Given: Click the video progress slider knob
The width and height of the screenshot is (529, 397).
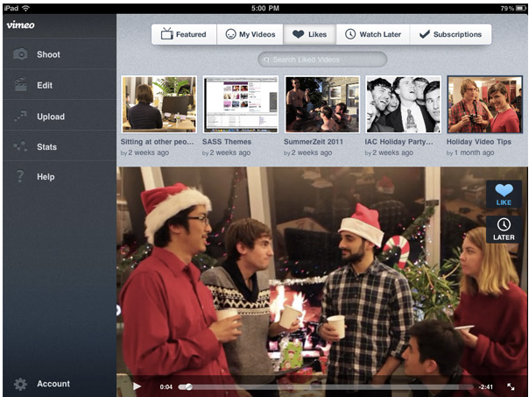Looking at the screenshot, I should 188,386.
